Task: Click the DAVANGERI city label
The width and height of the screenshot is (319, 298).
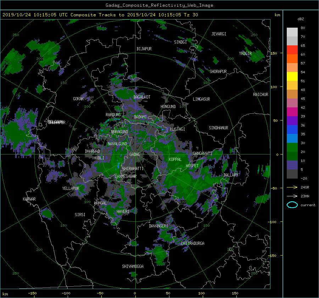Action: 158,226
